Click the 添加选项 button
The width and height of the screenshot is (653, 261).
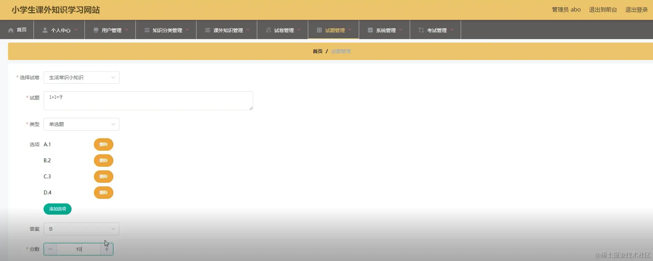58,209
